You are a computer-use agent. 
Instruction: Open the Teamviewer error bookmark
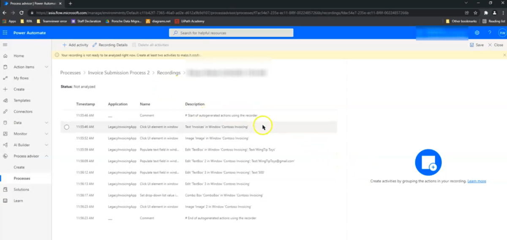[52, 21]
